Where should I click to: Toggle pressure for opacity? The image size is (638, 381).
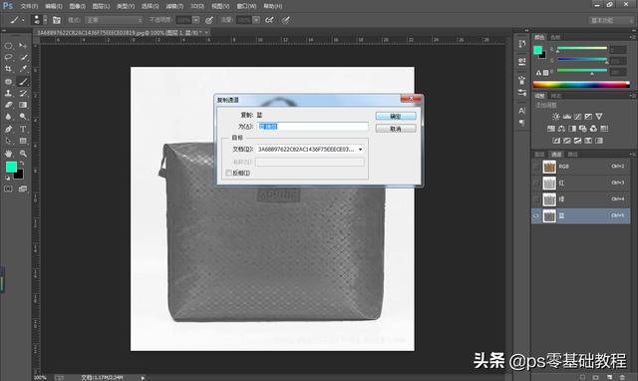click(209, 20)
